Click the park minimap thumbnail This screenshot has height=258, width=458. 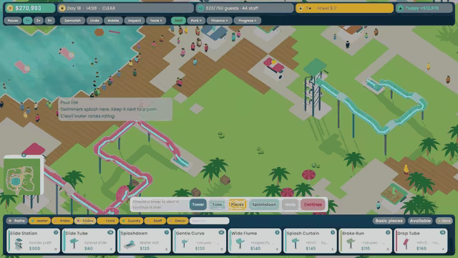22,176
